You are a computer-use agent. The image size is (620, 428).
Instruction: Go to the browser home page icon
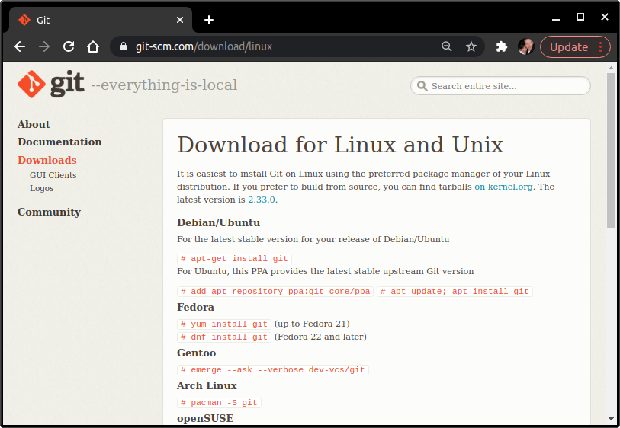pyautogui.click(x=93, y=46)
